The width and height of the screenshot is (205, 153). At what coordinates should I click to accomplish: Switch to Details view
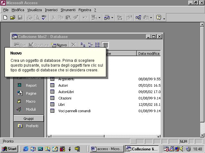click(105, 45)
